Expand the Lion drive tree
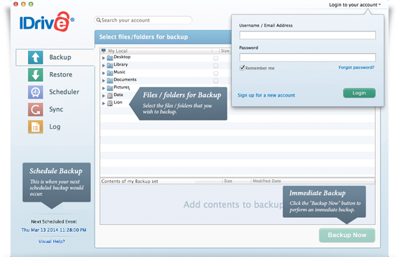This screenshot has width=399, height=257. [x=104, y=104]
